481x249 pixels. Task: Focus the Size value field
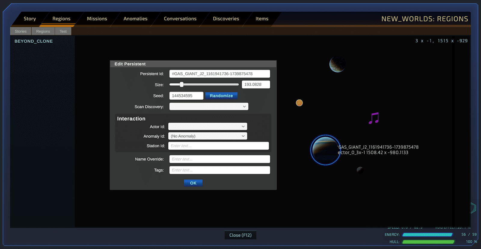pos(256,85)
